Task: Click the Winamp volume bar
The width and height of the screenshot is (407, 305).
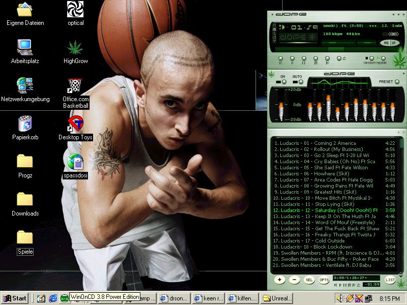Action: click(x=339, y=43)
